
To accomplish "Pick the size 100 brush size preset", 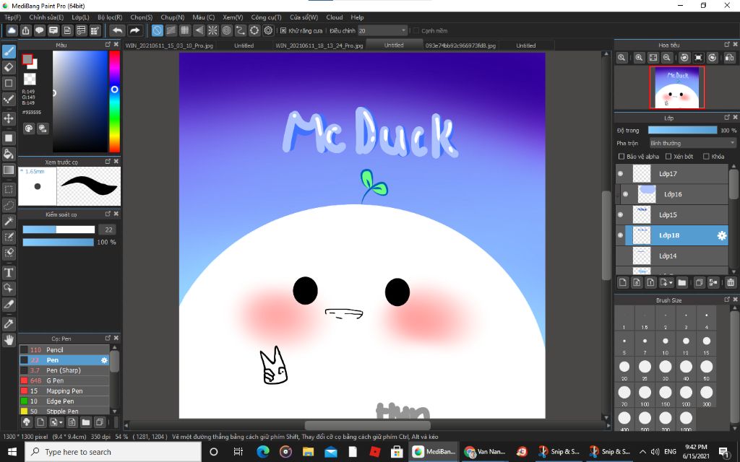I will point(645,395).
